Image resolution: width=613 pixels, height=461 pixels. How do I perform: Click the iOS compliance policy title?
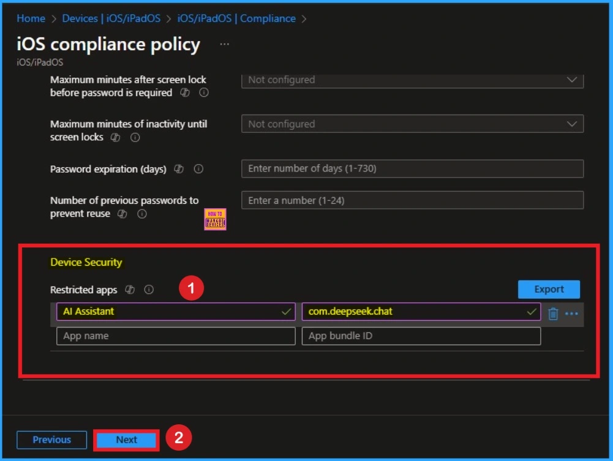coord(108,44)
